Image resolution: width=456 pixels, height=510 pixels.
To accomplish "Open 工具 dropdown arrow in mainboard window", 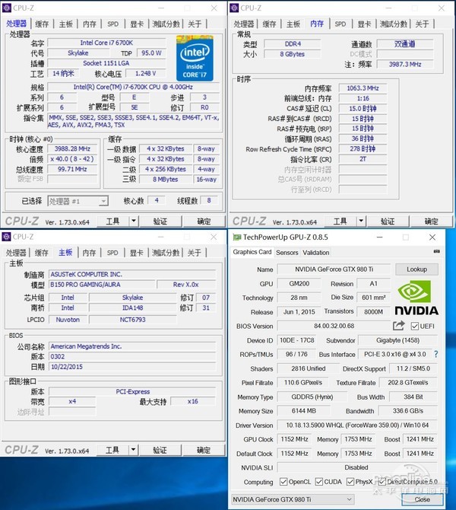I will tap(133, 450).
